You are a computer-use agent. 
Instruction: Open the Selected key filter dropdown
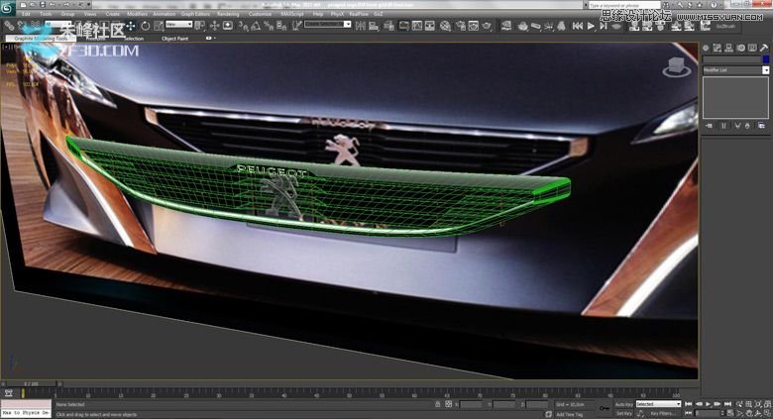click(x=658, y=404)
